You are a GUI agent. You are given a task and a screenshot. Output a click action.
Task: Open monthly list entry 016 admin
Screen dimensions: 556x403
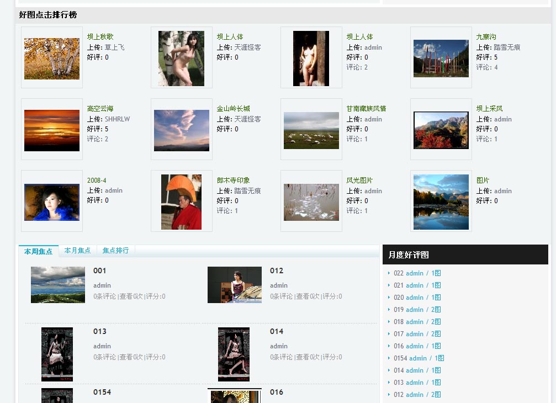(x=417, y=346)
